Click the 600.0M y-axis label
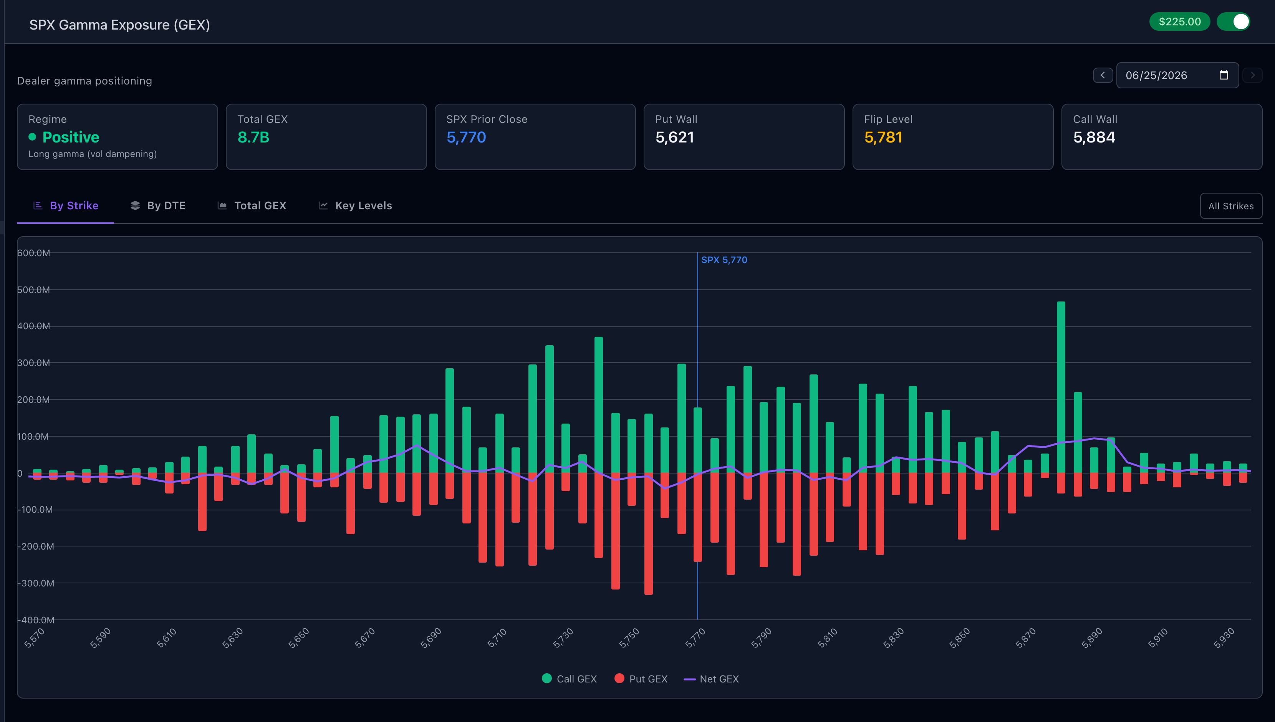The width and height of the screenshot is (1275, 722). click(33, 253)
